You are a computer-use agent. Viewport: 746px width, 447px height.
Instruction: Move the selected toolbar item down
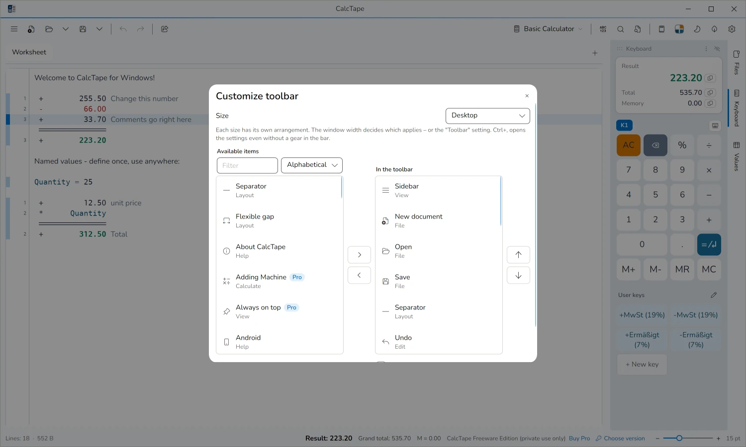tap(518, 275)
